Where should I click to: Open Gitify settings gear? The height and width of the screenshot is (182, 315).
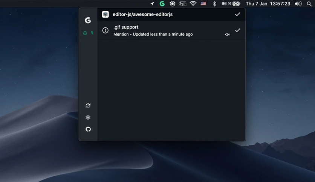pos(88,117)
